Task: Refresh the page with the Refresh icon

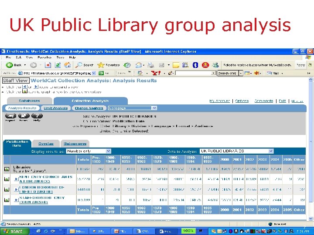Action: pyautogui.click(x=58, y=65)
